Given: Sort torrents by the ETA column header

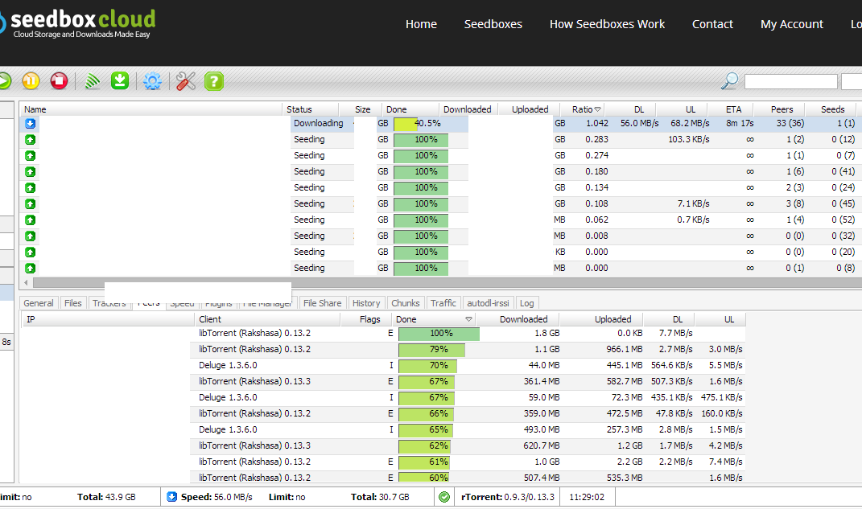Looking at the screenshot, I should click(x=731, y=109).
